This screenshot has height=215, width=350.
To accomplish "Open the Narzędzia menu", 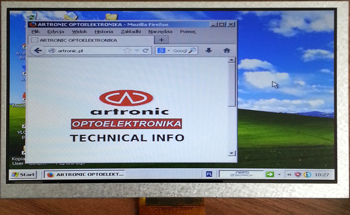I will 160,31.
